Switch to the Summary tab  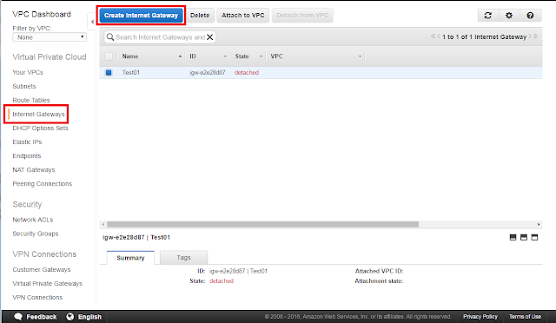click(x=130, y=258)
